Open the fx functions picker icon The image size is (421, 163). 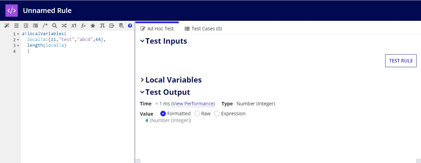83,26
